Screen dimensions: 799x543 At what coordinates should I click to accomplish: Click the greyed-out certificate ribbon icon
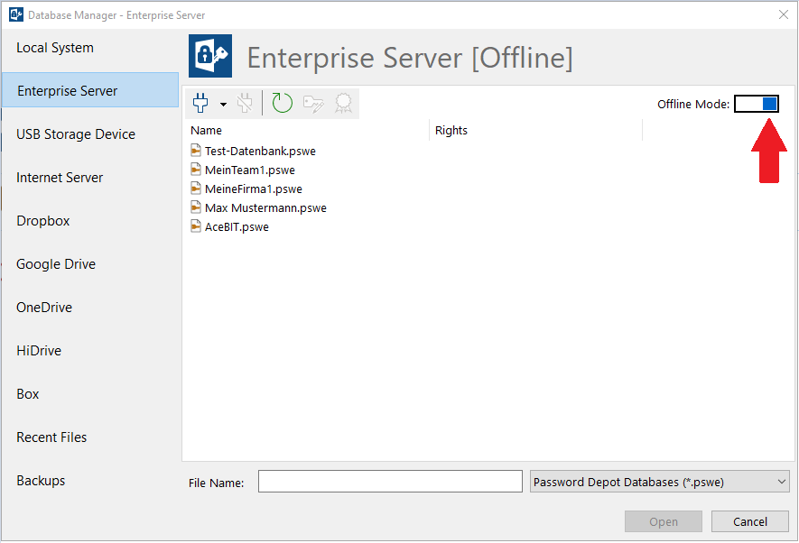343,104
